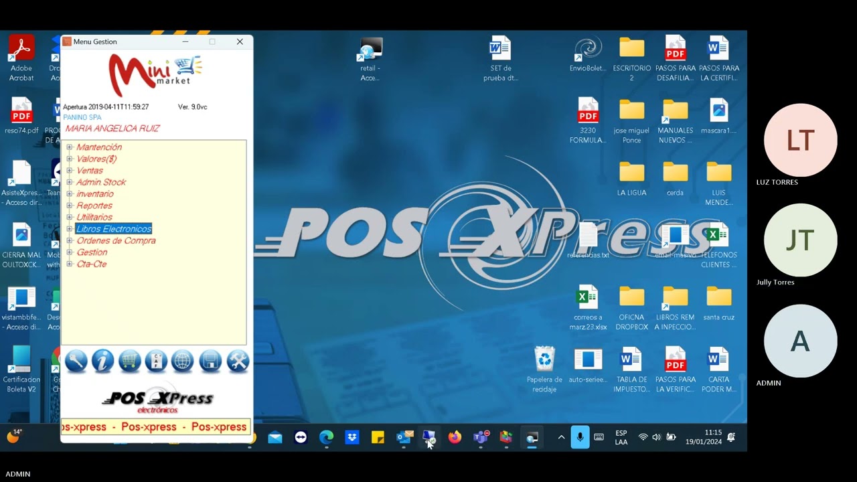Viewport: 857px width, 482px height.
Task: Click the floppy disk save icon button
Action: (x=210, y=361)
